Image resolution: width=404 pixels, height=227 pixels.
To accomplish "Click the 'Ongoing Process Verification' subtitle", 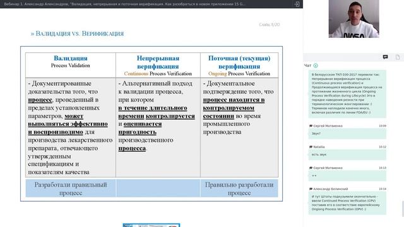I will [239, 74].
